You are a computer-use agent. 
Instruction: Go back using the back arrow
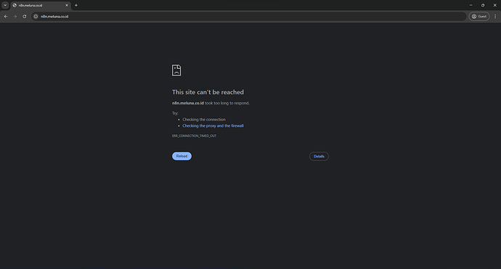tap(6, 16)
